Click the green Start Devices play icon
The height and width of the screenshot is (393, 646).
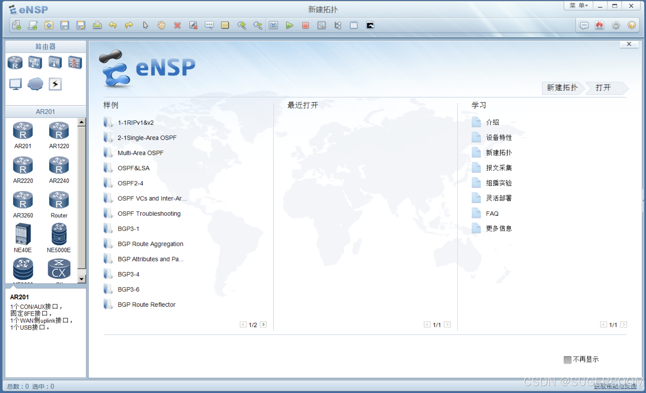(289, 25)
